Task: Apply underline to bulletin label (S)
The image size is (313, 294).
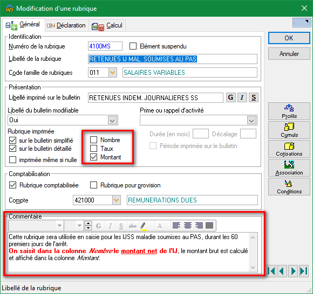Action: 254,97
